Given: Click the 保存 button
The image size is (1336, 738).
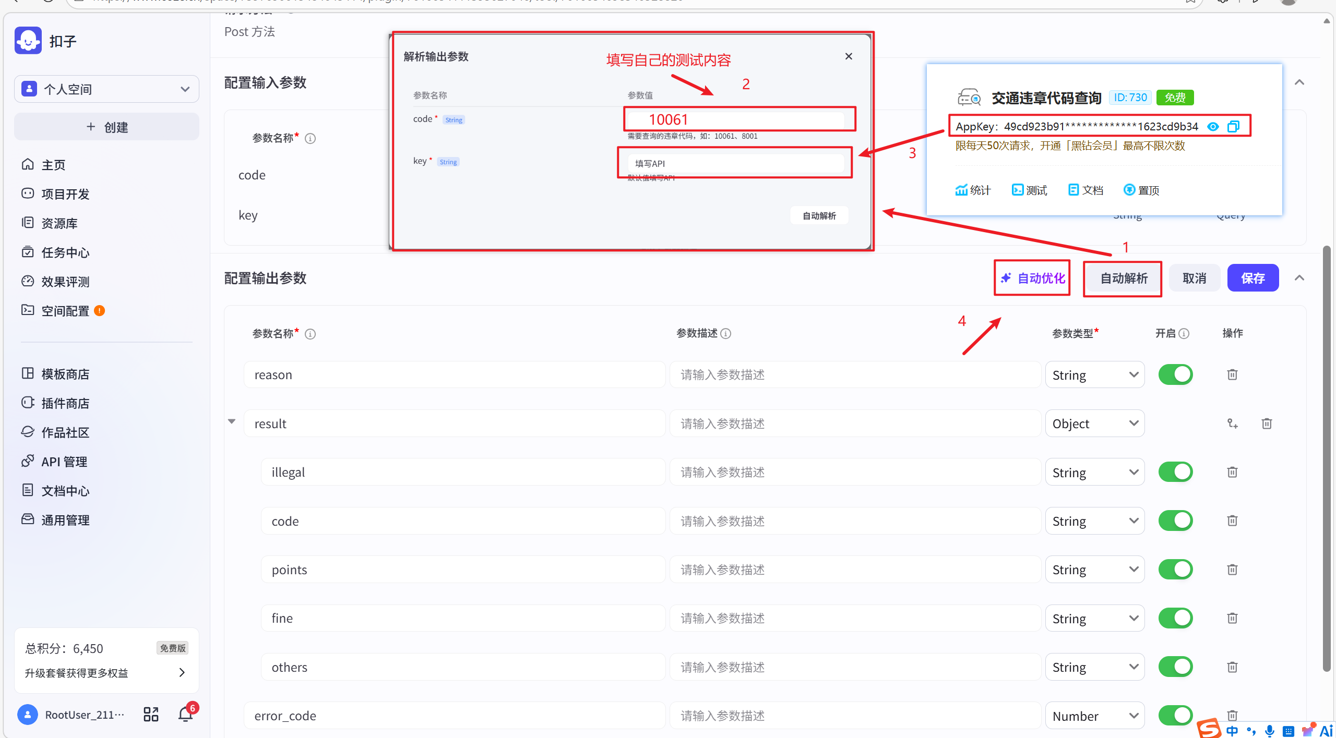Looking at the screenshot, I should 1252,278.
